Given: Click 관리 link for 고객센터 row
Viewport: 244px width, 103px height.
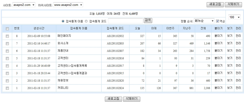Looking at the screenshot, I should (x=238, y=58).
